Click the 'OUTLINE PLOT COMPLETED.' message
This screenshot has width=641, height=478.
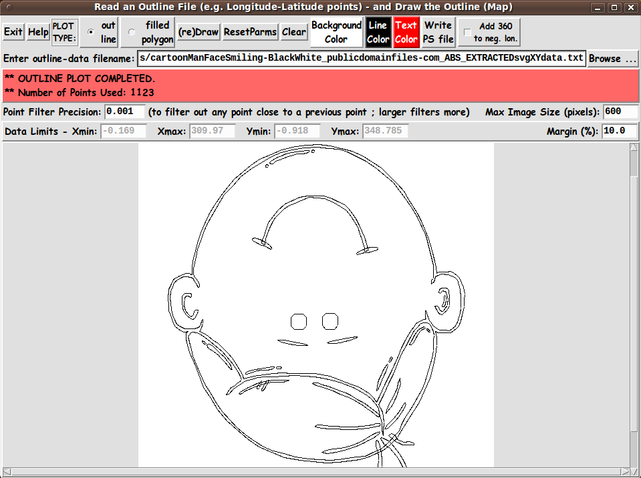[86, 78]
